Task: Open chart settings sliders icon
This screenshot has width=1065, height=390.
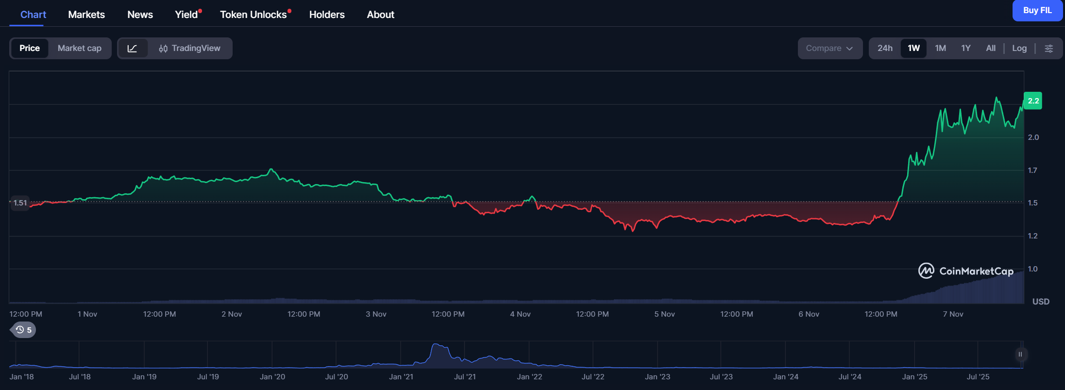Action: [1048, 49]
